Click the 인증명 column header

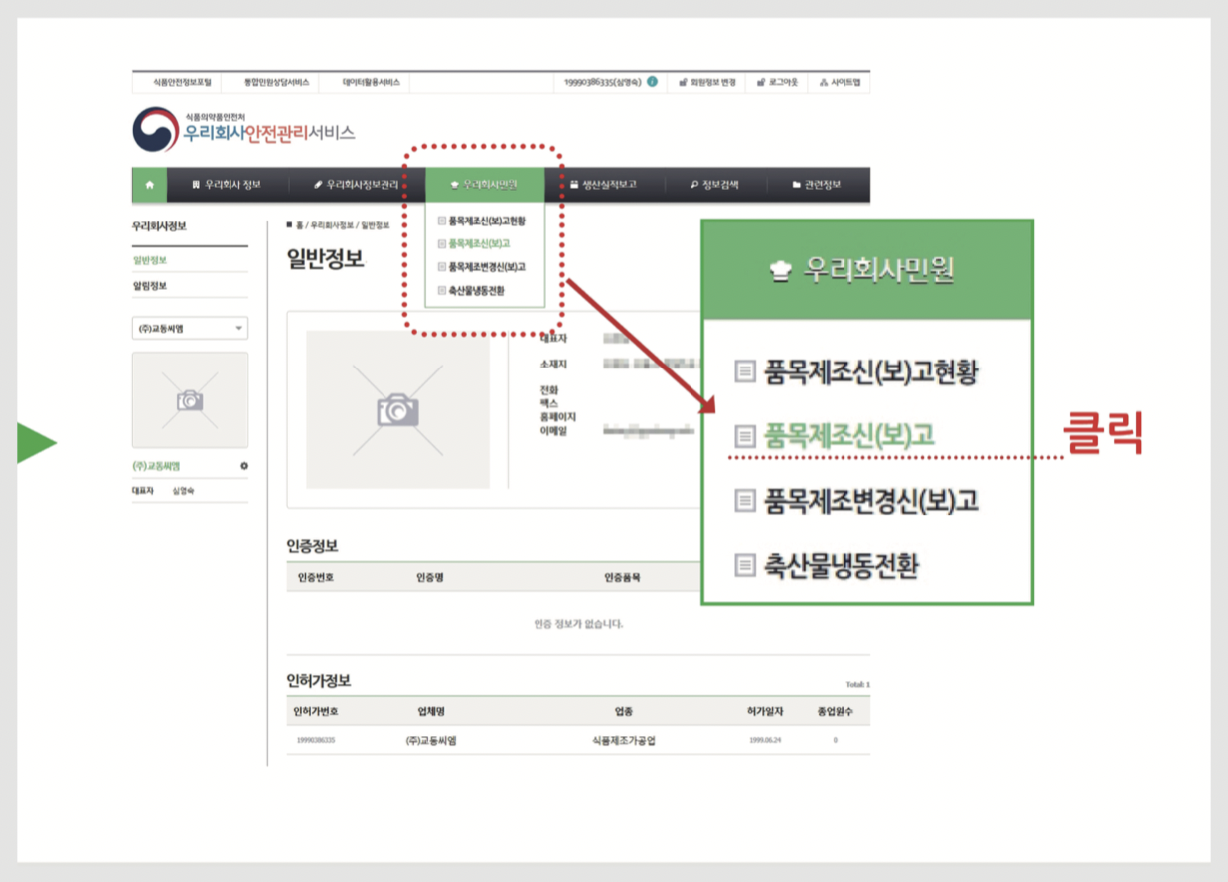click(x=429, y=576)
